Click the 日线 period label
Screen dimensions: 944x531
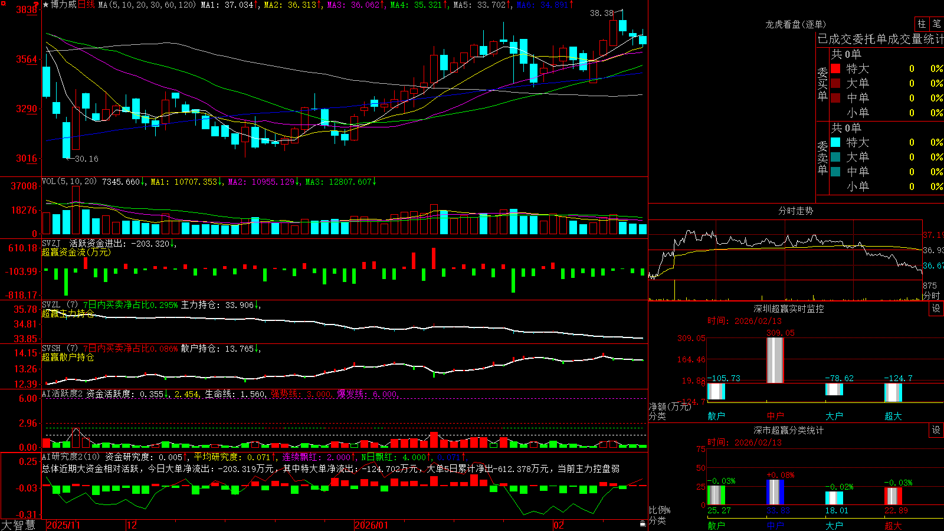tap(86, 5)
